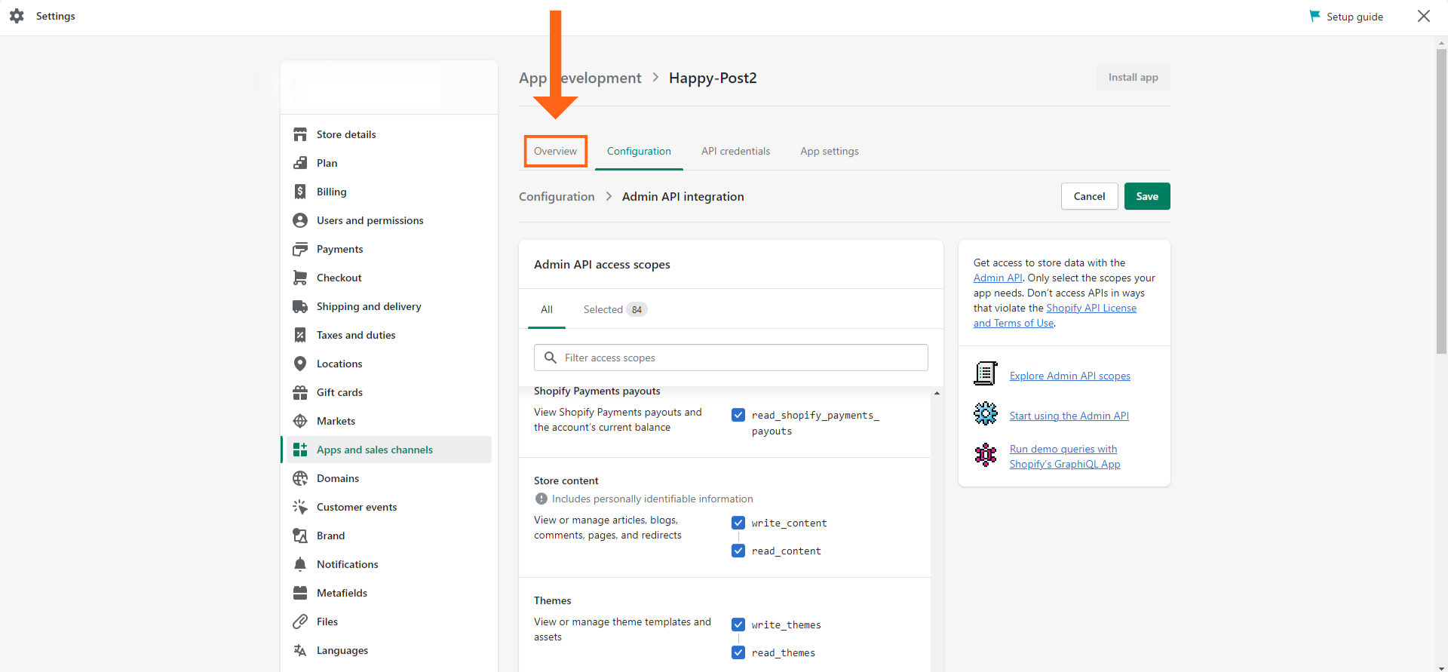
Task: Click the Store details shop icon
Action: coord(300,134)
